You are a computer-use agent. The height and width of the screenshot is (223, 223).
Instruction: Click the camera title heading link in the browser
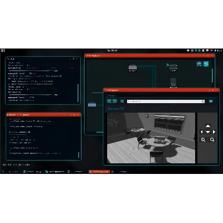(x=116, y=109)
